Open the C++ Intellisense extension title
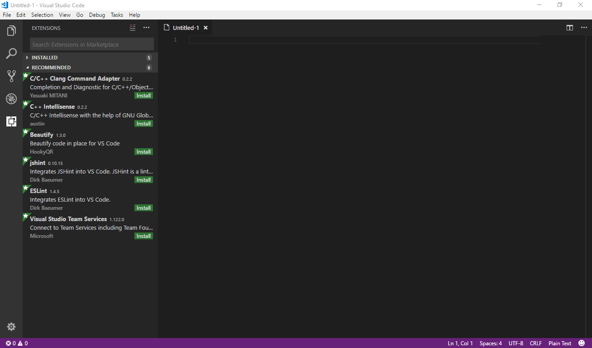Viewport: 592px width, 348px height. [x=52, y=106]
